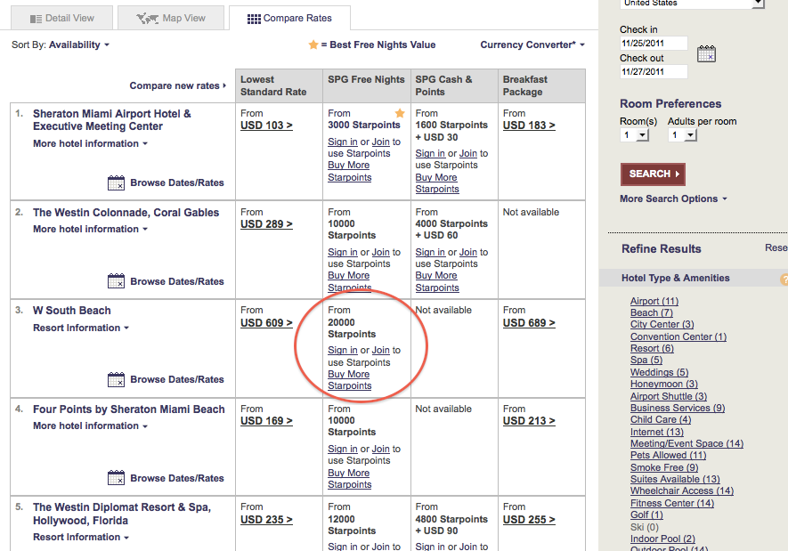Viewport: 788px width, 551px height.
Task: Filter results by Honeymoon (3)
Action: [664, 385]
